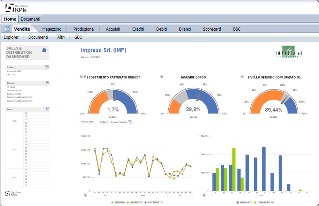Click export icon below the bar chart
Image resolution: width=319 pixels, height=206 pixels.
(x=204, y=195)
